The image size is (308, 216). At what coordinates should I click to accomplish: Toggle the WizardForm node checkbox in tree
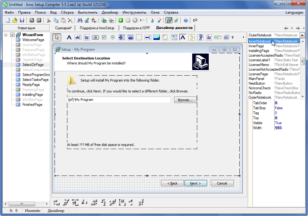click(12, 35)
